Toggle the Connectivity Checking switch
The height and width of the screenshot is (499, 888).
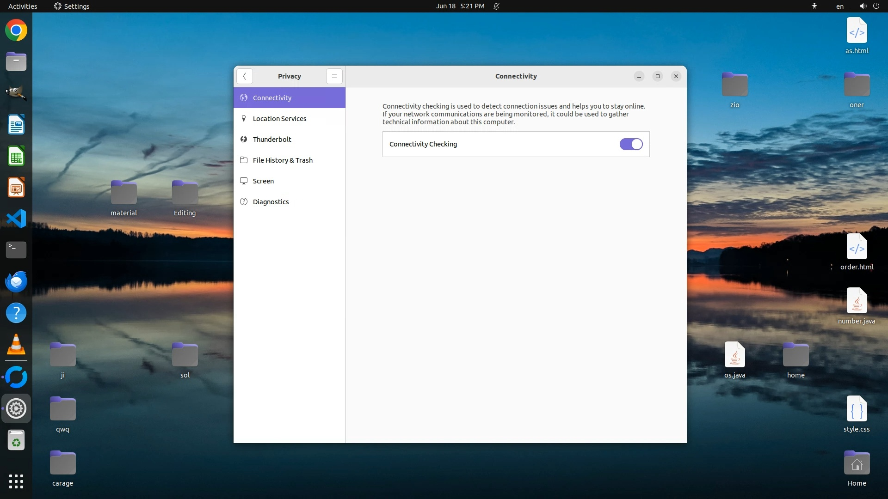(631, 144)
